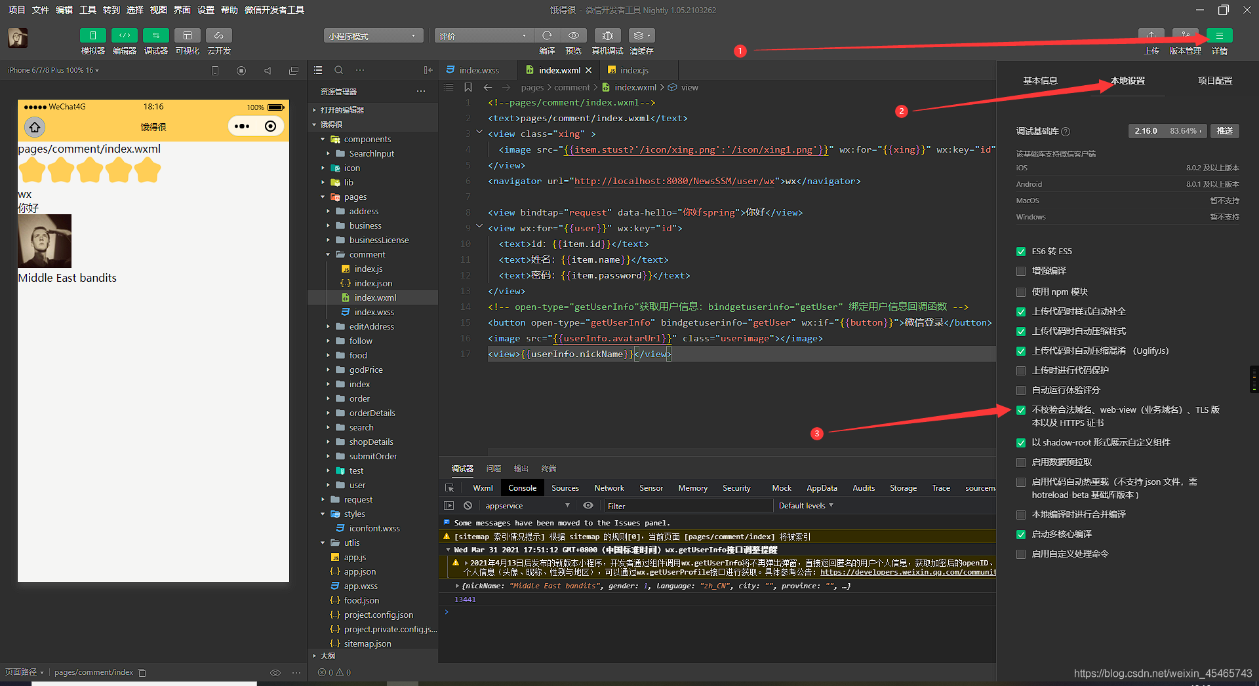The height and width of the screenshot is (686, 1259).
Task: Toggle 上传代码时样式自动补全 checkbox
Action: pos(1020,312)
